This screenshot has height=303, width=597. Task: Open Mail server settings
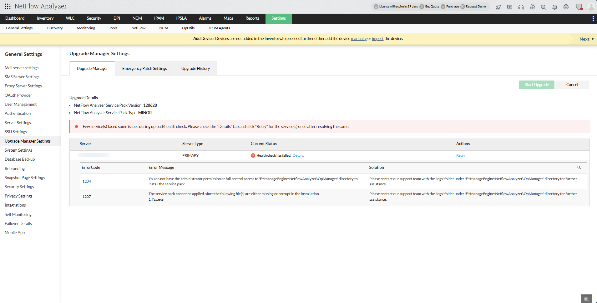pos(22,68)
